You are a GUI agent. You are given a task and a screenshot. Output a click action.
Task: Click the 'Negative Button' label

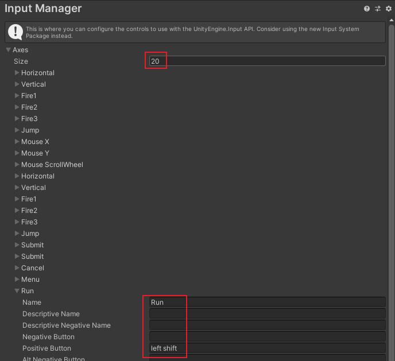point(48,336)
